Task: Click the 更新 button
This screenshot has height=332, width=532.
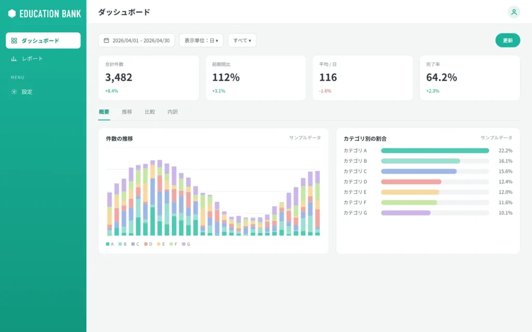Action: (508, 40)
